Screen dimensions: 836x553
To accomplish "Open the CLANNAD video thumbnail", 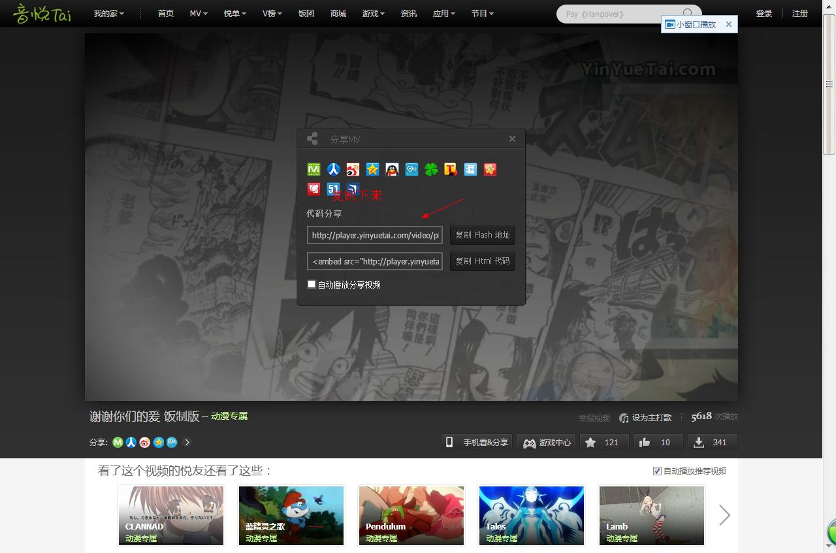I will tap(170, 515).
